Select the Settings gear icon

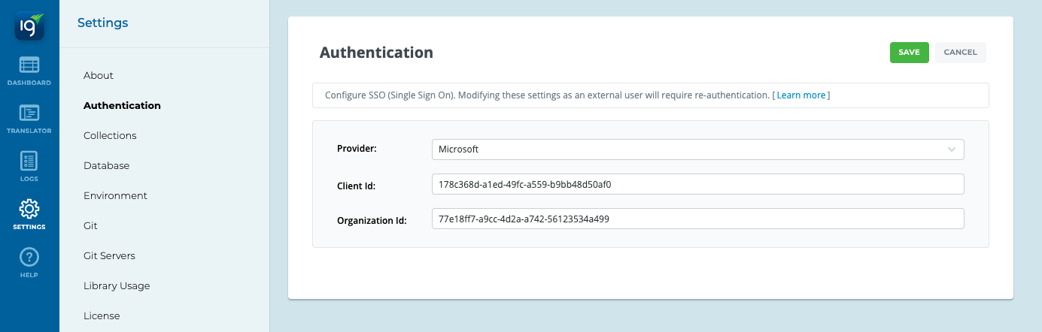[29, 210]
